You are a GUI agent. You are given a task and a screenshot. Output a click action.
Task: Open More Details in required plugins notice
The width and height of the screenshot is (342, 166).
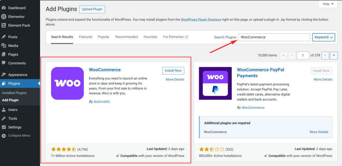319,132
